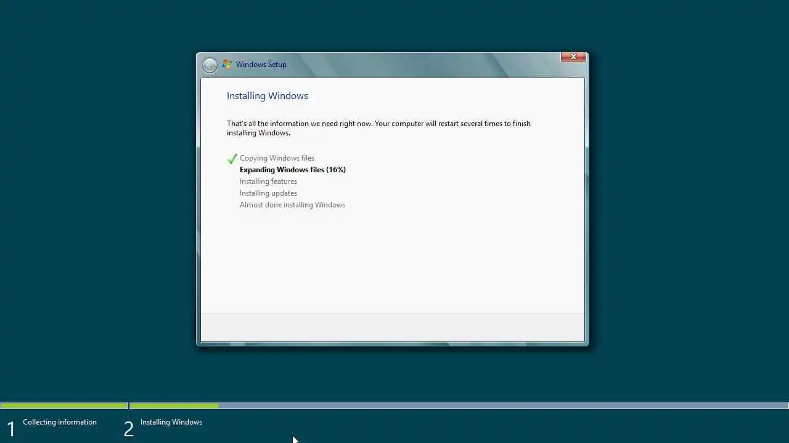Click the 'Installing Windows' dialog heading
Image resolution: width=789 pixels, height=443 pixels.
click(268, 95)
